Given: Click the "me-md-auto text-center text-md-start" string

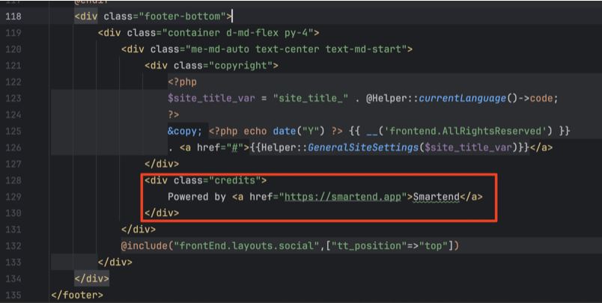Looking at the screenshot, I should [x=296, y=49].
